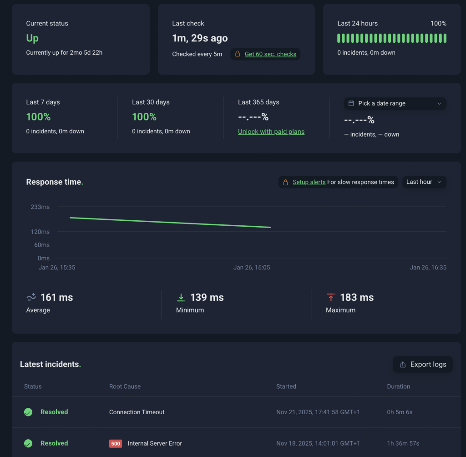466x457 pixels.
Task: Click the lock icon next to Setup alerts
Action: point(285,182)
